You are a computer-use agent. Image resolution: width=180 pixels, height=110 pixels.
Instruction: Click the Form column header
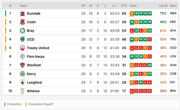coord(133,6)
